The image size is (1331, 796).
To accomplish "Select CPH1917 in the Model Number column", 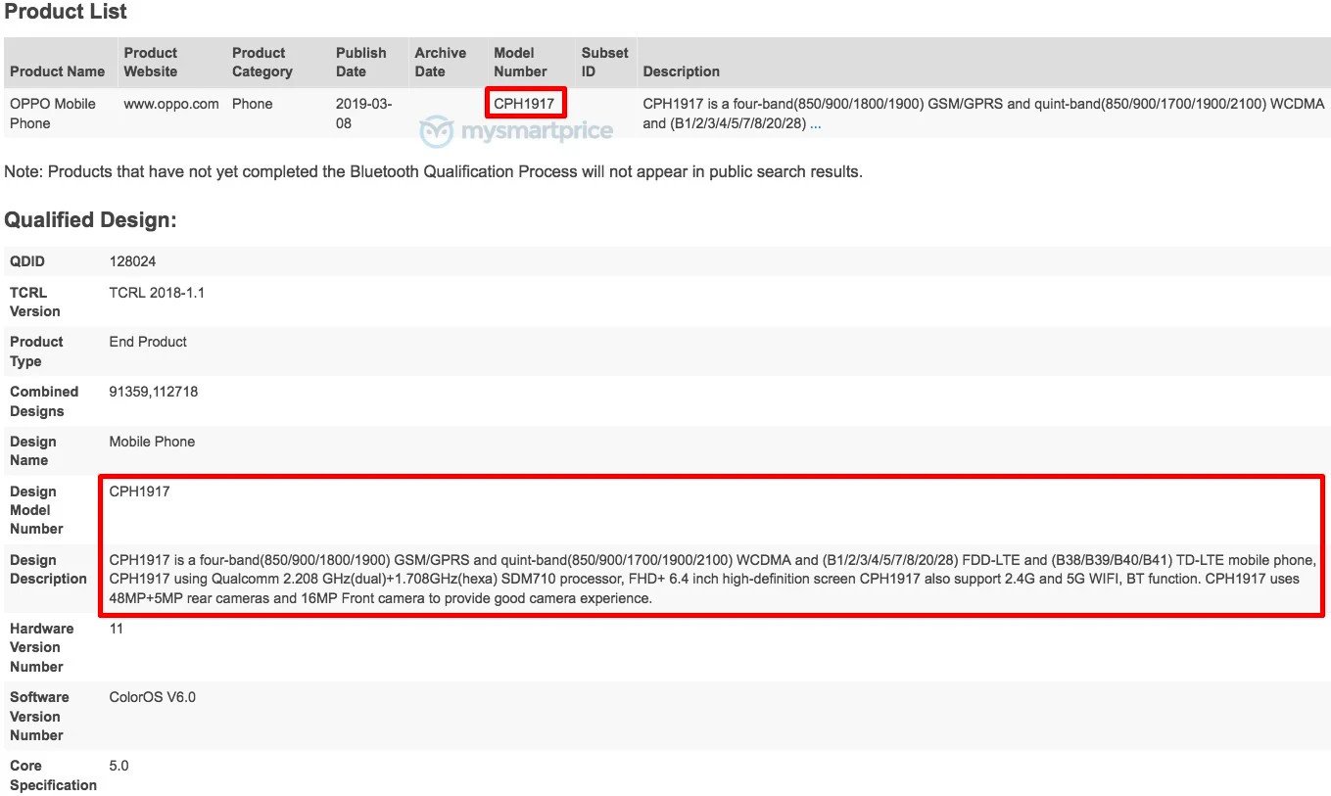I will click(524, 104).
